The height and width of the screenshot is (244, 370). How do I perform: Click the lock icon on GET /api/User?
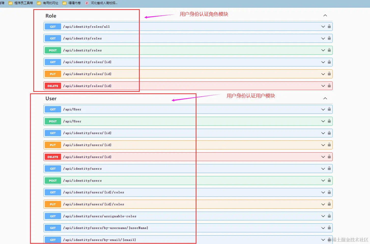pyautogui.click(x=329, y=109)
